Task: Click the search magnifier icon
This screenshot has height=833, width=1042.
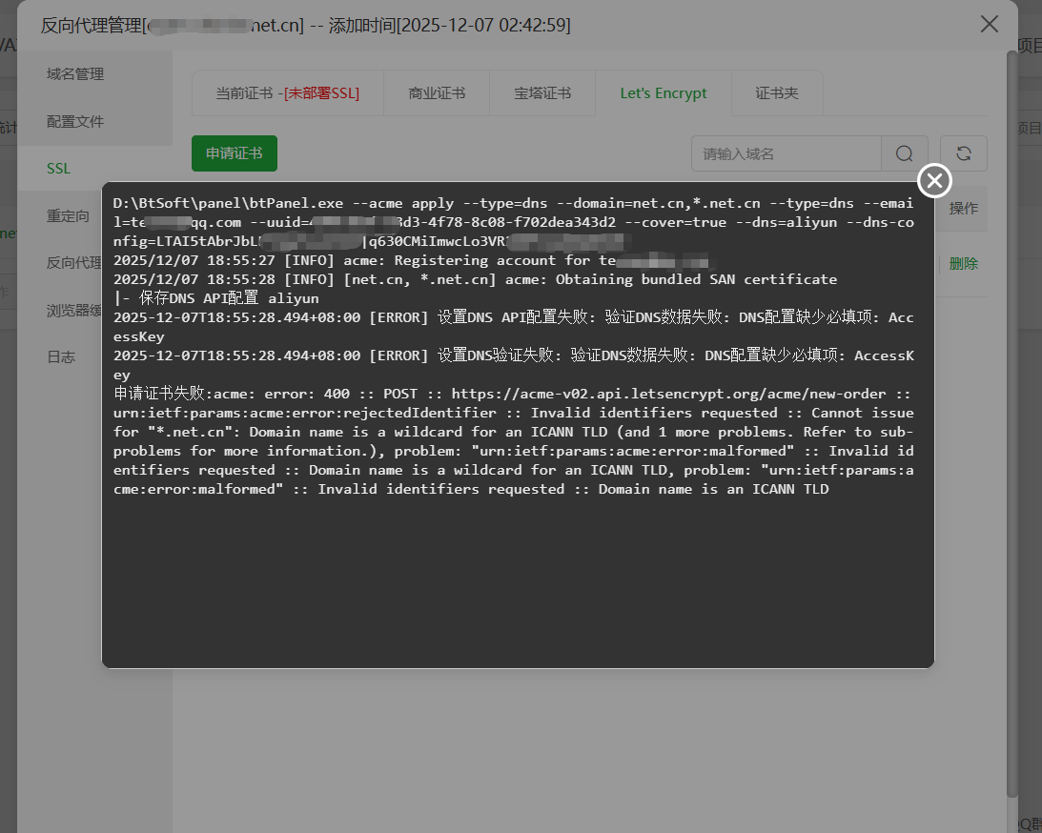Action: point(904,153)
